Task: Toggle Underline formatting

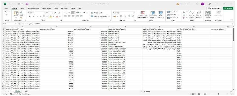Action: [37, 16]
